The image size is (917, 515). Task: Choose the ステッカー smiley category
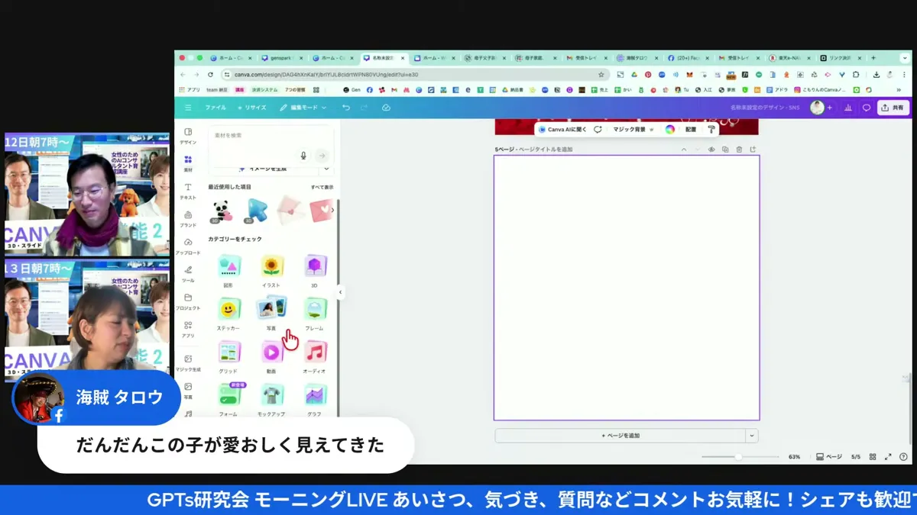point(228,314)
